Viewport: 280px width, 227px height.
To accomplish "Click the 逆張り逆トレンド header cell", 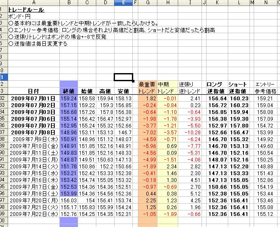I will 189,88.
